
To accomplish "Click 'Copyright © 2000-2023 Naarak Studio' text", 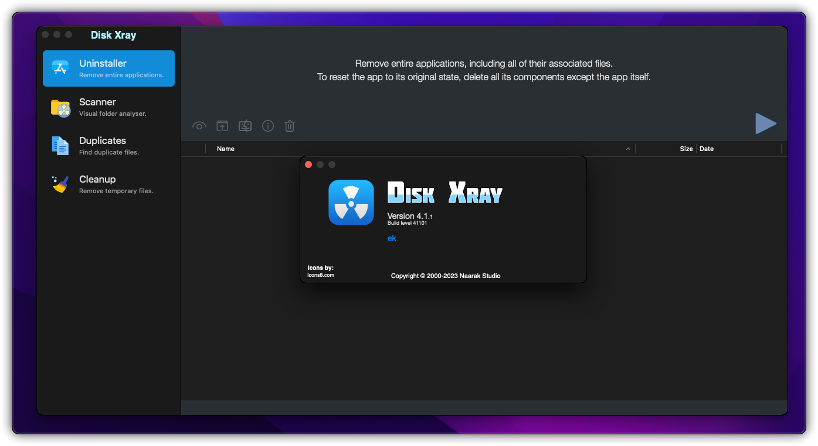I will (446, 276).
